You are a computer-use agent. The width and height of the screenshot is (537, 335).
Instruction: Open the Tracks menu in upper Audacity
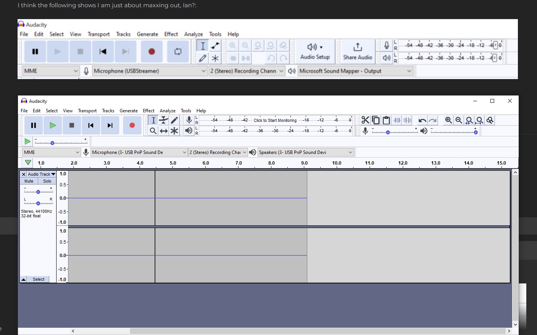[x=123, y=34]
